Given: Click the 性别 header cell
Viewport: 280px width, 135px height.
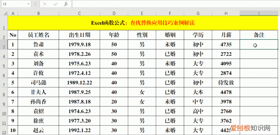Looking at the screenshot, I should [142, 35].
